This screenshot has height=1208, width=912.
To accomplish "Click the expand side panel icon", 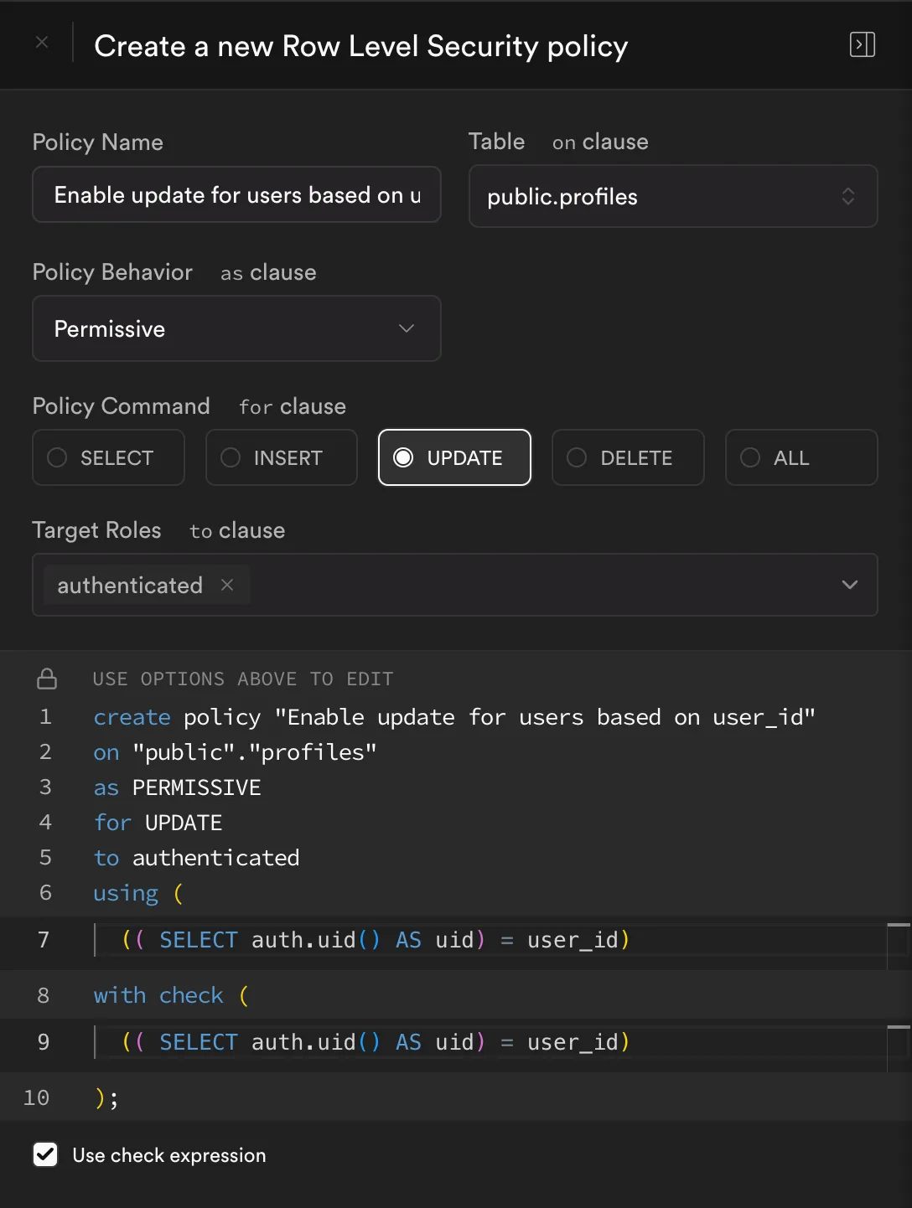I will tap(862, 44).
